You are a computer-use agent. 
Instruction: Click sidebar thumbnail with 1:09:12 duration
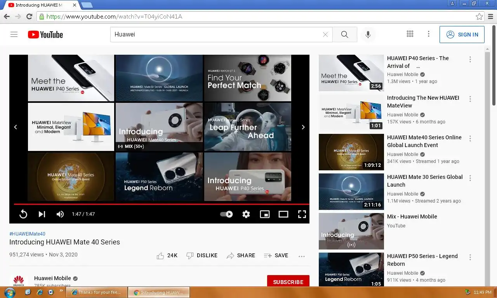[x=351, y=152]
